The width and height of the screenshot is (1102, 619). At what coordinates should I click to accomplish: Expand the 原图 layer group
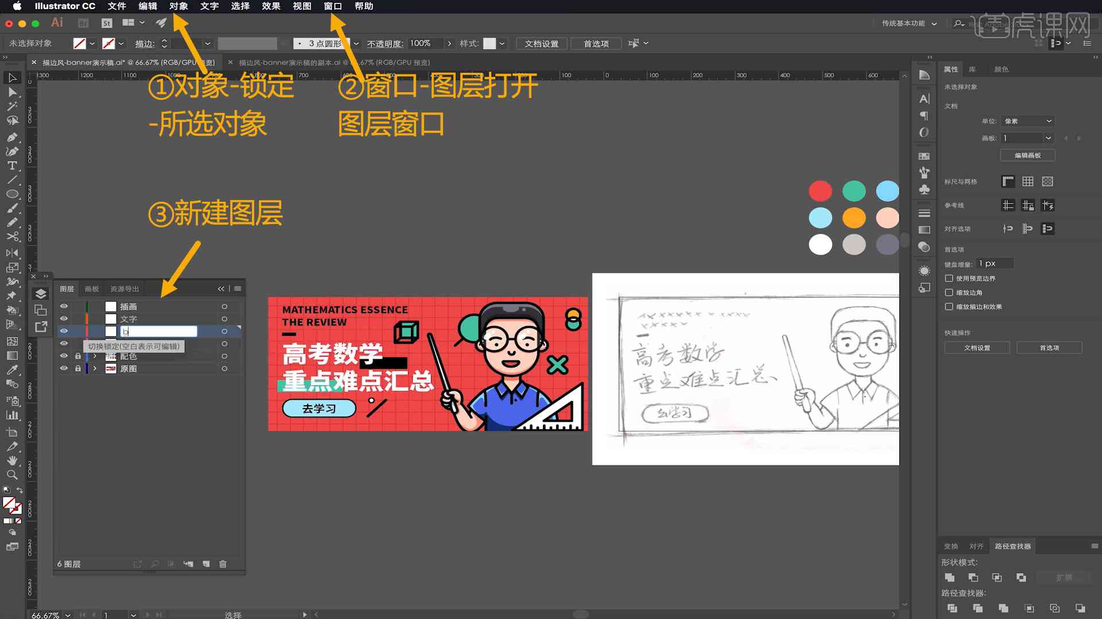click(94, 368)
